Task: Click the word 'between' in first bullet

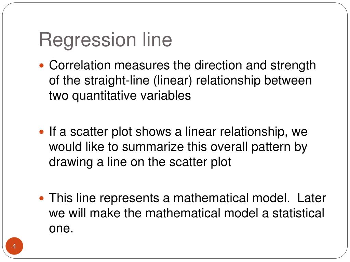Action: [x=288, y=81]
